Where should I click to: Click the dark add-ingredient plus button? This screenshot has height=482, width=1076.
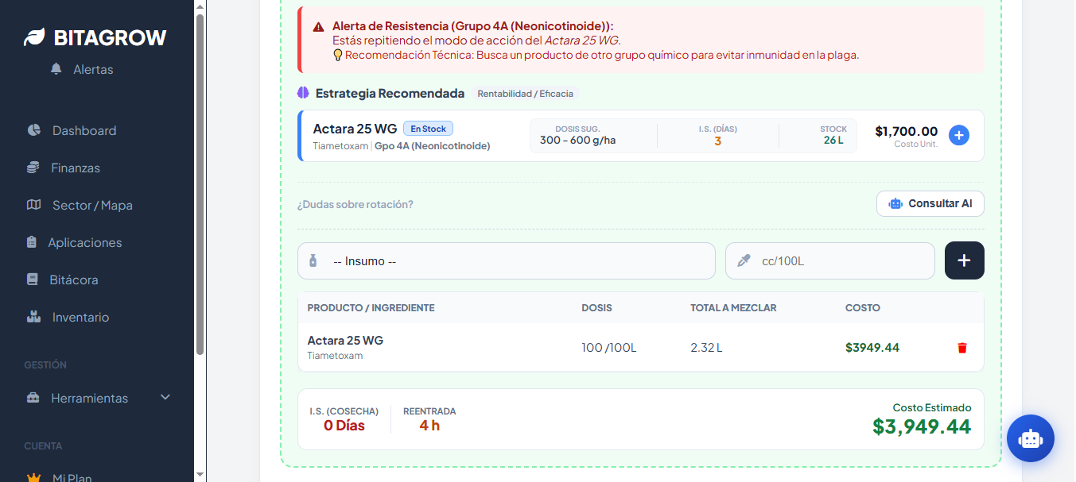tap(964, 260)
